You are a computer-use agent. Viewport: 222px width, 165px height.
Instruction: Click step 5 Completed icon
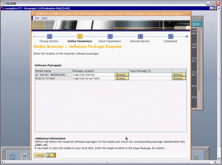click(170, 36)
